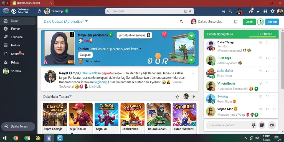Switch to the Dar kman tab
The height and width of the screenshot is (142, 284).
(265, 34)
